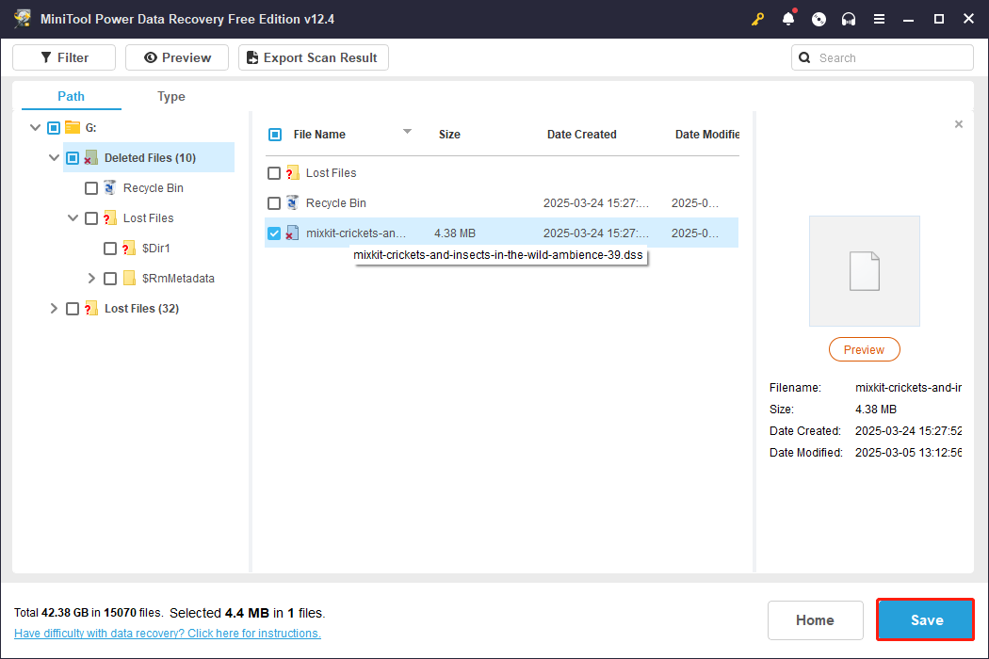The image size is (989, 659).
Task: Toggle select-all checkbox in File Name header
Action: pos(275,135)
